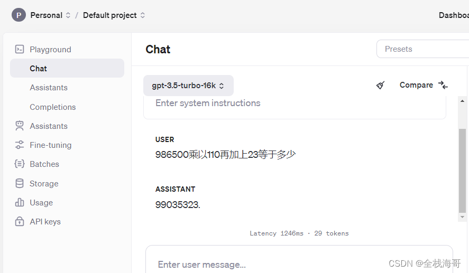Open the Presets combo box
This screenshot has height=273, width=469.
click(422, 49)
